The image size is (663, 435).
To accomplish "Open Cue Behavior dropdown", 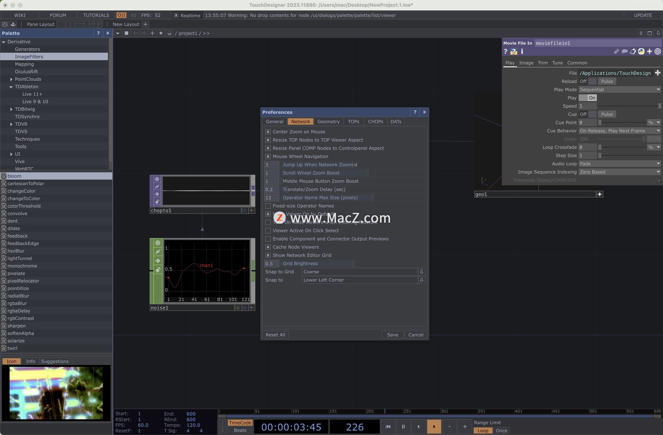I will (620, 131).
